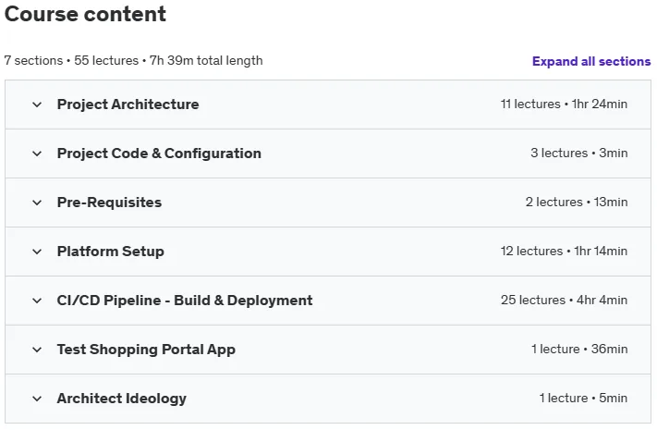Click Expand all sections link
Screen dimensions: 657x430
point(591,61)
